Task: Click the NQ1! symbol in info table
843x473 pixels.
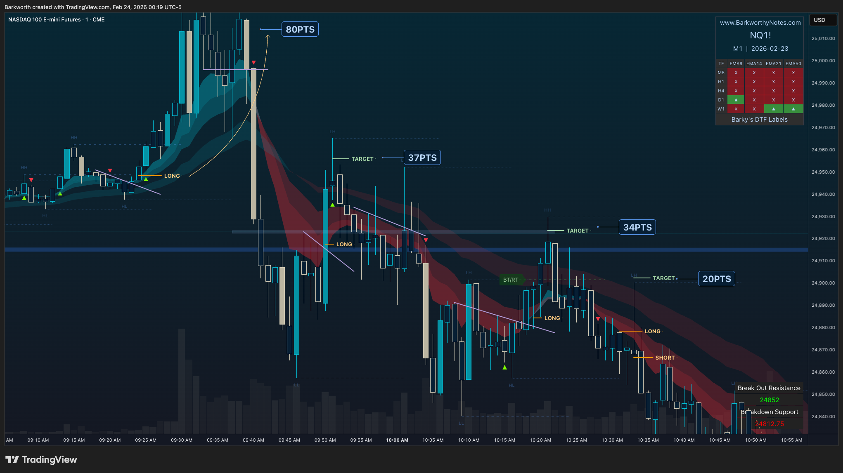Action: coord(760,35)
